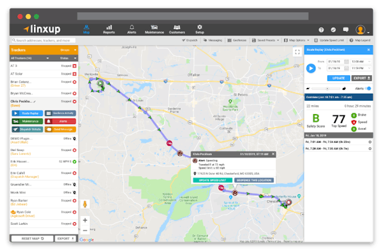Open the From date calendar picker

347,62
